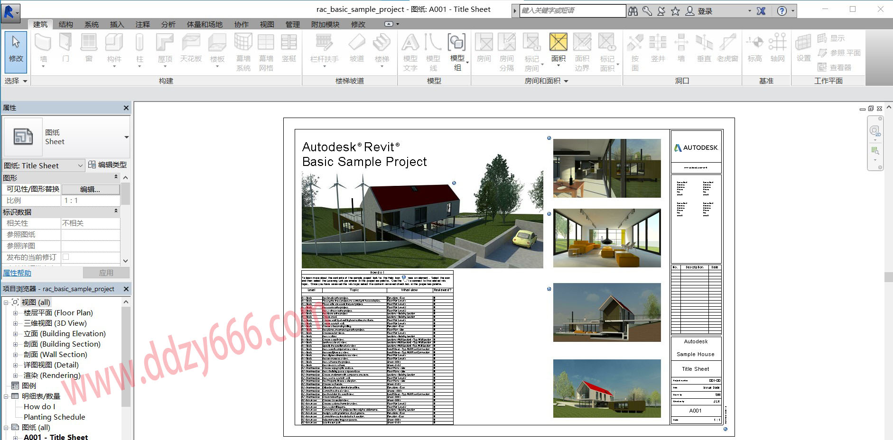Select the 房间分隔 (Room Separator) tool
The height and width of the screenshot is (440, 893).
coord(506,52)
